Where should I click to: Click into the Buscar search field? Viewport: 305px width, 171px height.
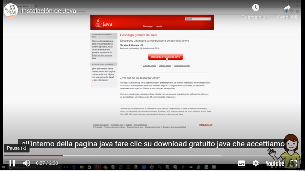[196, 19]
